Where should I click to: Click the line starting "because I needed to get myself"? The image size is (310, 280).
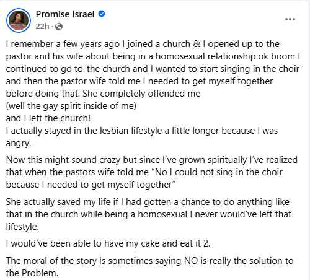tap(91, 185)
